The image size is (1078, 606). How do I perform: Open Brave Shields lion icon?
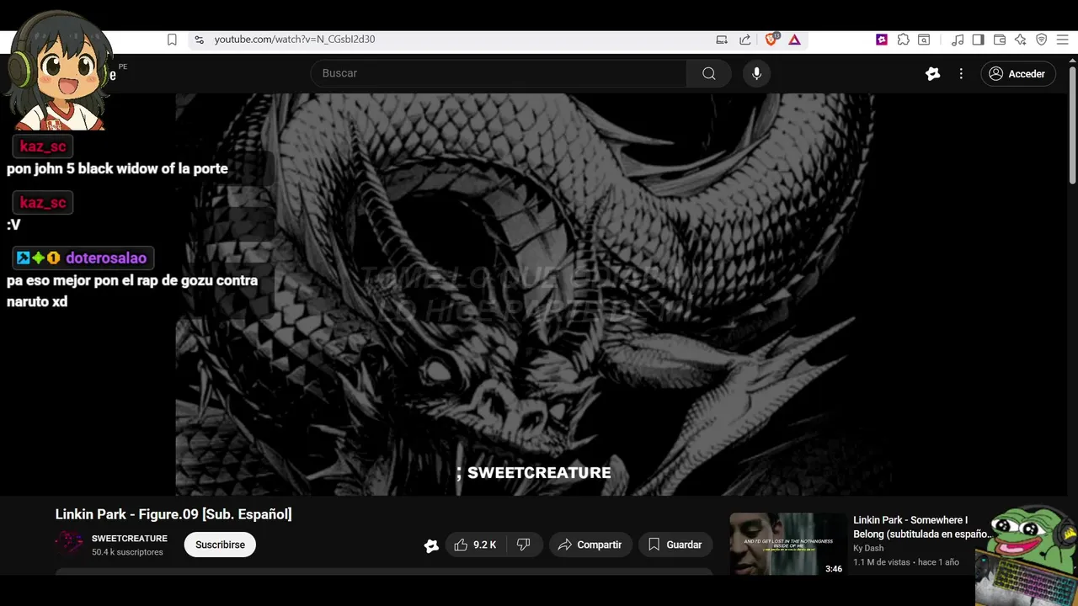(x=771, y=39)
